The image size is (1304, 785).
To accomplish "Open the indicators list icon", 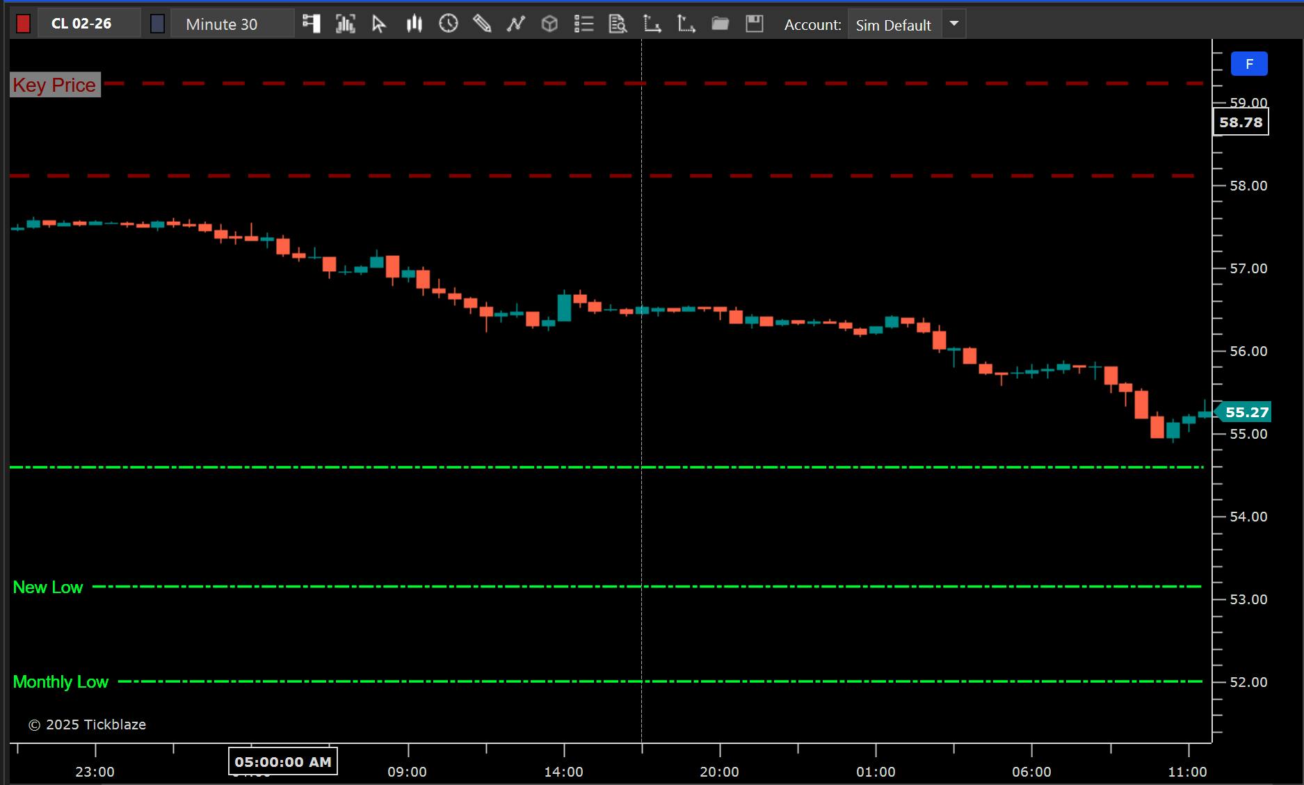I will [x=584, y=23].
